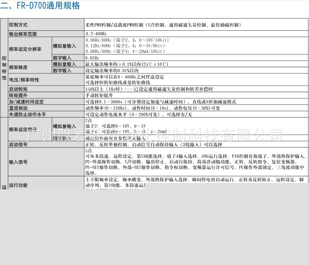This screenshot has height=265, width=309.
Task: Click the 加/减速时间设定 label
Action: (26, 102)
